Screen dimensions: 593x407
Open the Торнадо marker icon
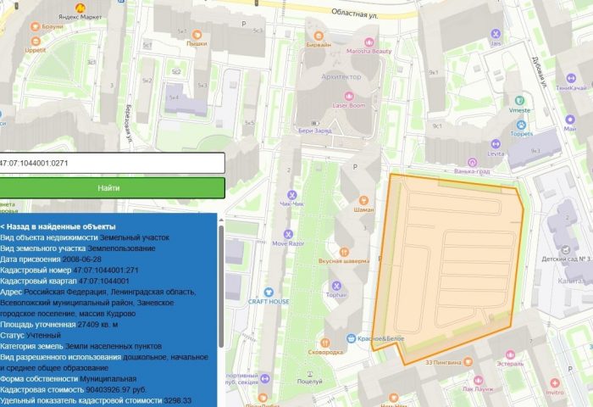tap(335, 286)
